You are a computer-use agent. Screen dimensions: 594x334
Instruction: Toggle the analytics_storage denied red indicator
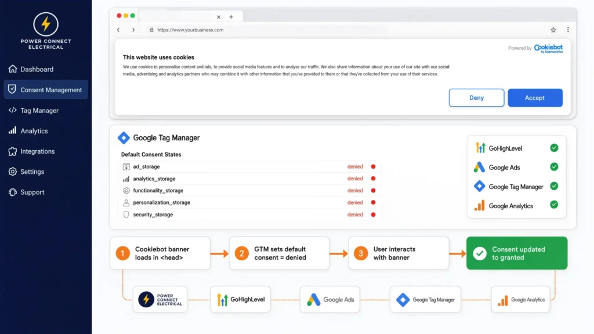(x=373, y=179)
